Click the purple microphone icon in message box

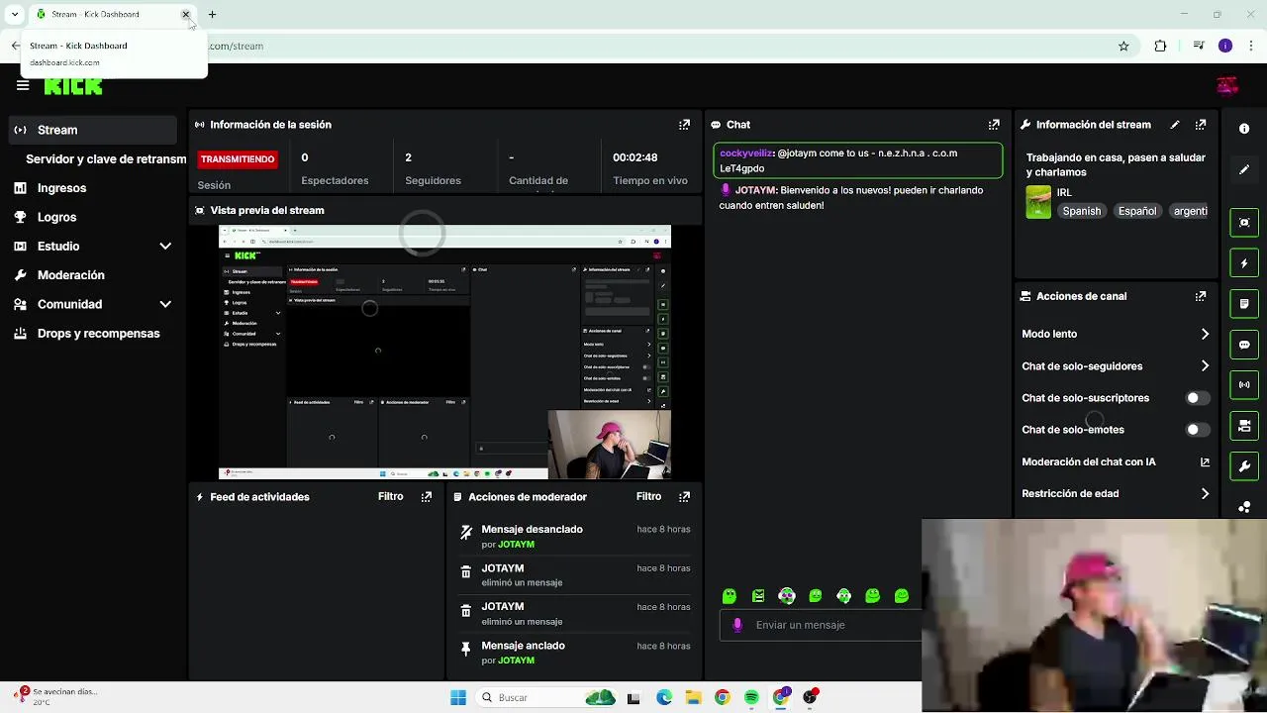click(x=737, y=625)
